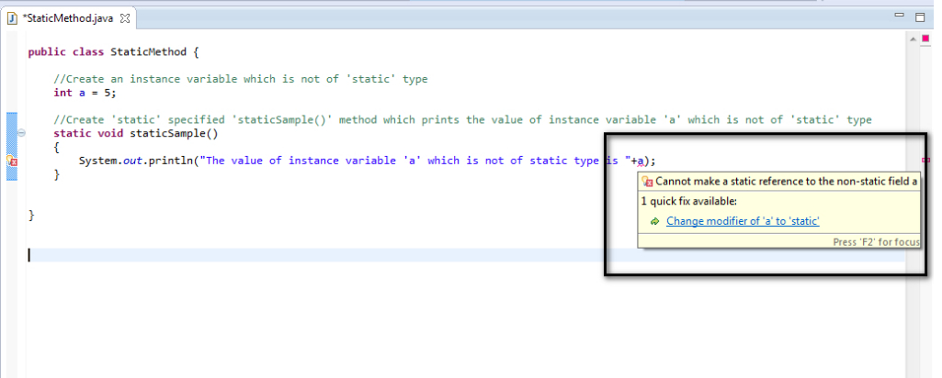Collapse the staticSample() method fold marker
Image resolution: width=942 pixels, height=378 pixels.
[x=21, y=133]
